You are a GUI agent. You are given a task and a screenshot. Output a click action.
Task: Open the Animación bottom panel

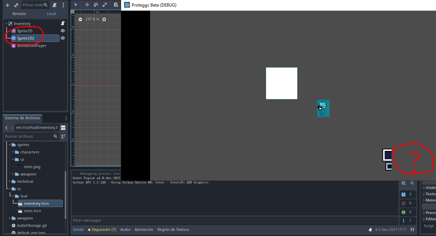coord(144,230)
